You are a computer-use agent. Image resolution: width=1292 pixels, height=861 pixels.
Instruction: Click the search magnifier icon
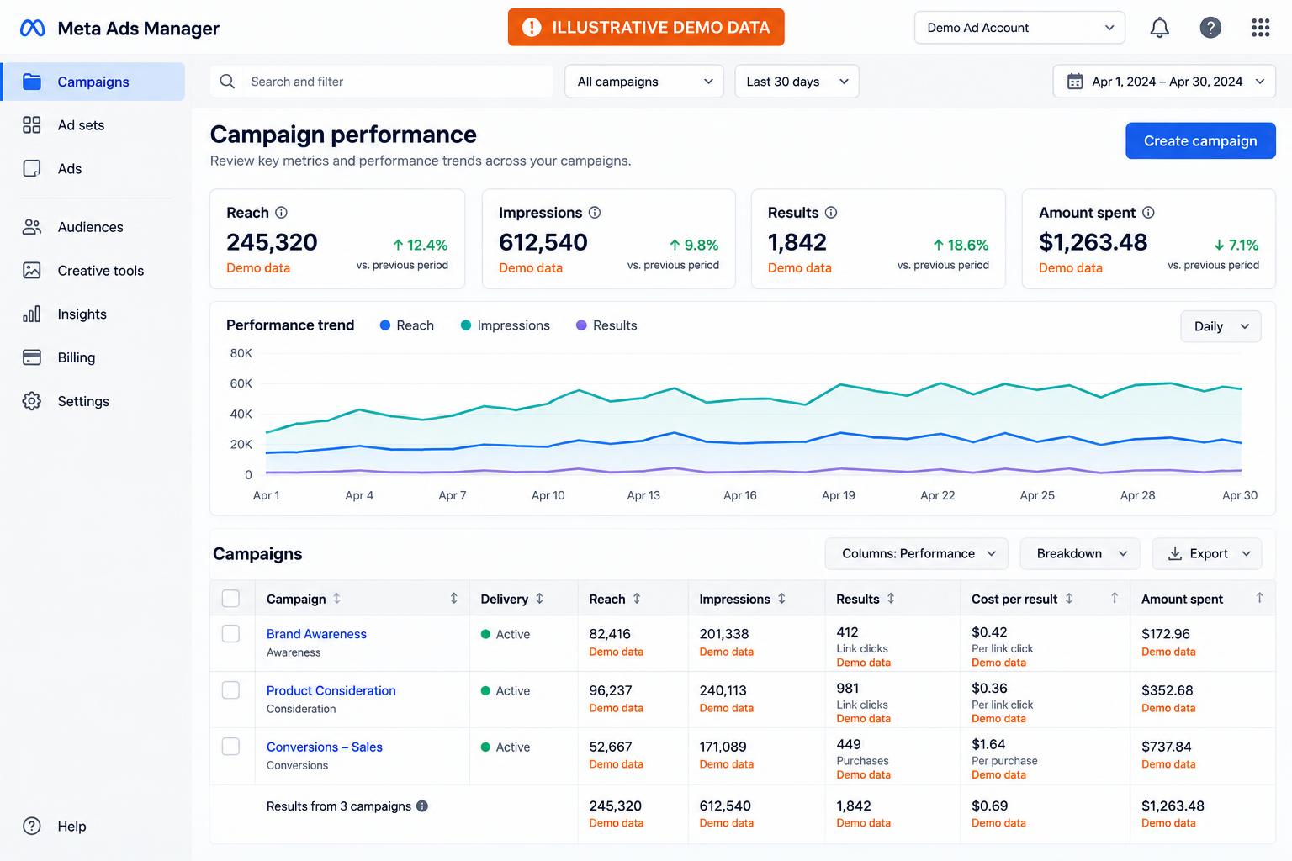[x=227, y=82]
